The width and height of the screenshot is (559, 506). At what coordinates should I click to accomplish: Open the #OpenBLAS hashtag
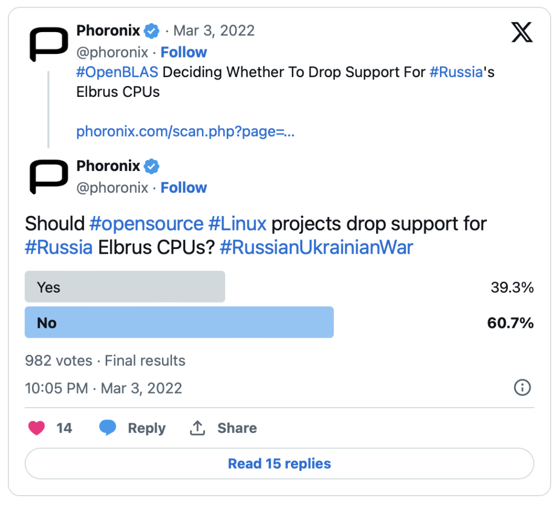117,72
